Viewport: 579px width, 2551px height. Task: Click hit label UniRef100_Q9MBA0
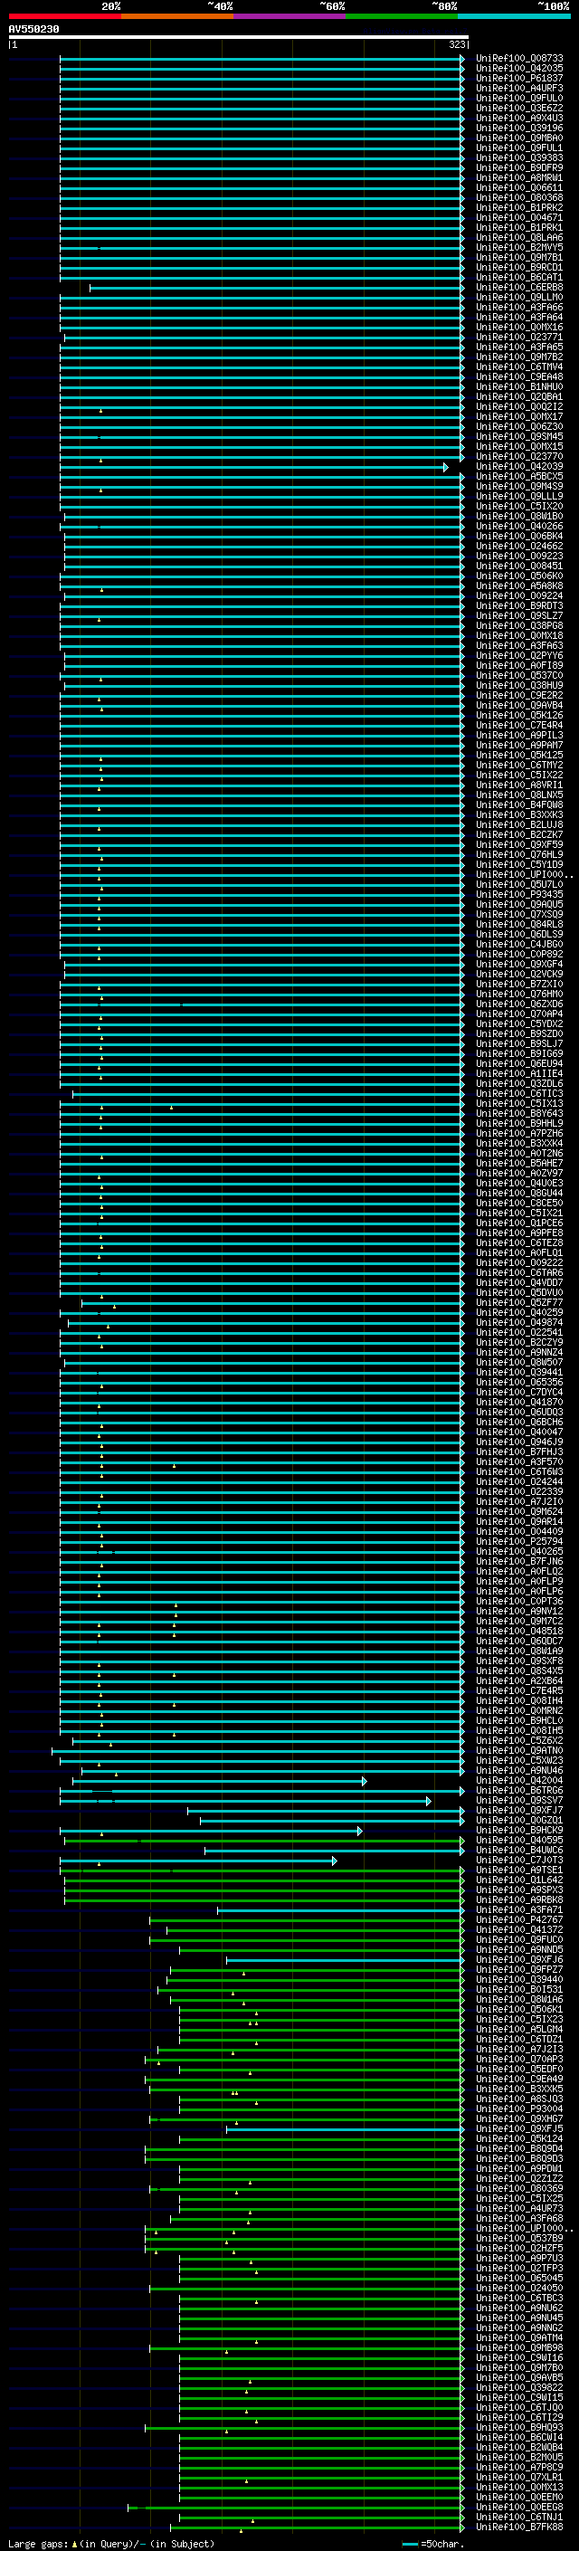point(519,138)
